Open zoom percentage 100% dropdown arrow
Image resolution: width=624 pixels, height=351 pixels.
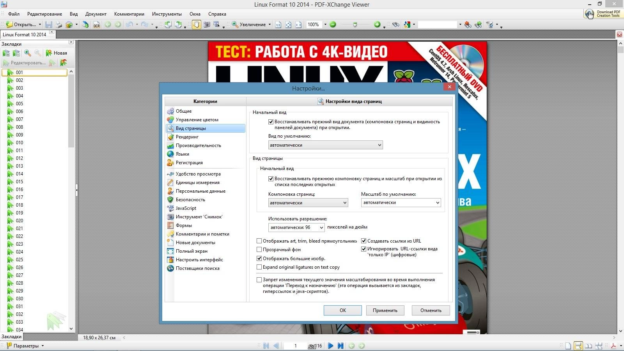click(x=325, y=25)
